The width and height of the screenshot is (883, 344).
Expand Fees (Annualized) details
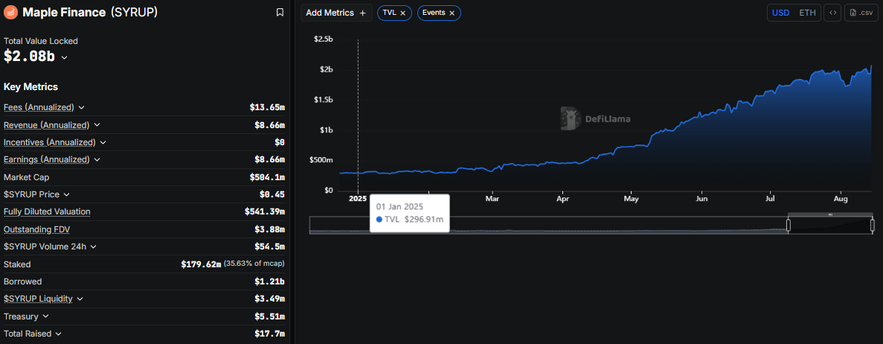[x=82, y=107]
